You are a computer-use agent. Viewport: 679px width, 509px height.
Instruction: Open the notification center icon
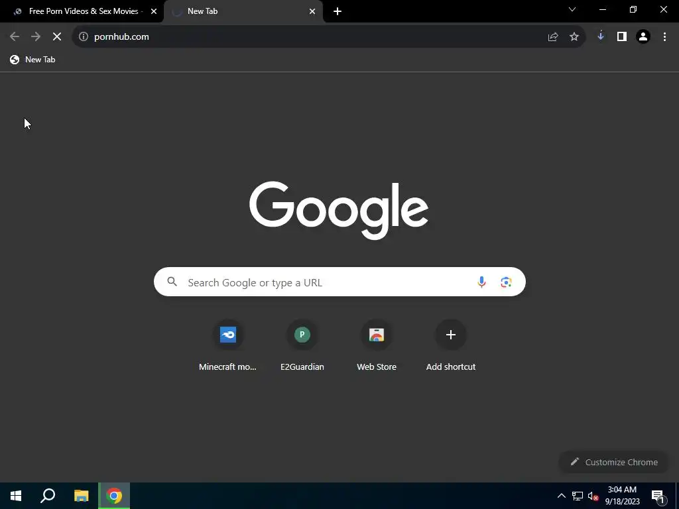coord(658,496)
